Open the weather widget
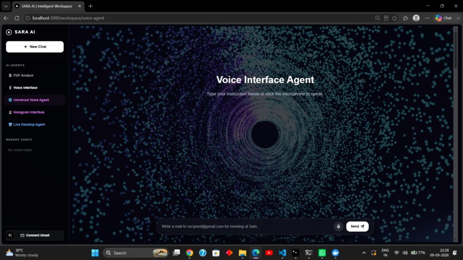Image resolution: width=463 pixels, height=260 pixels. click(x=22, y=253)
